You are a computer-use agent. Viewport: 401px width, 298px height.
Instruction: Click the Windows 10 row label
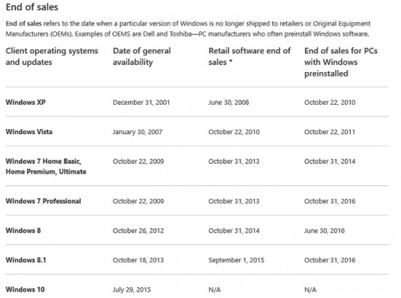click(x=26, y=289)
